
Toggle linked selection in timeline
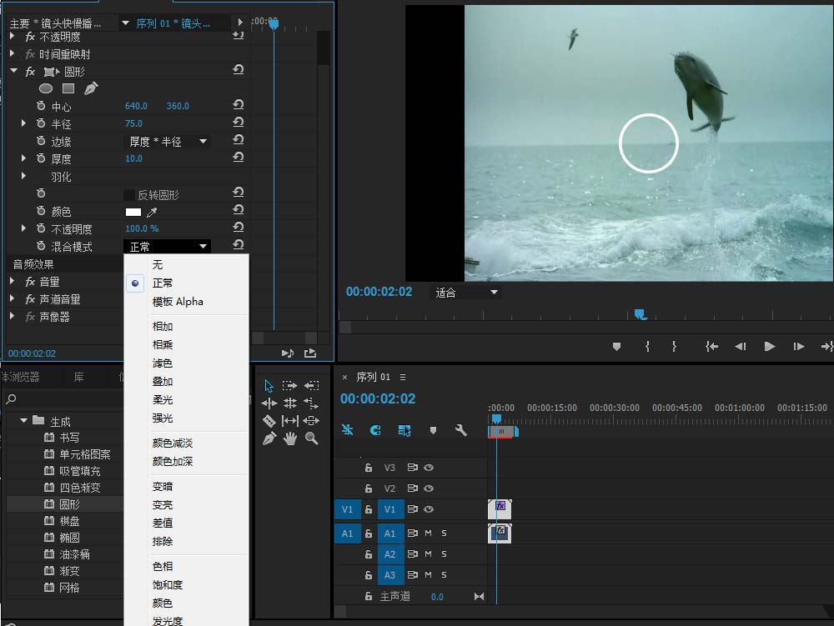404,430
